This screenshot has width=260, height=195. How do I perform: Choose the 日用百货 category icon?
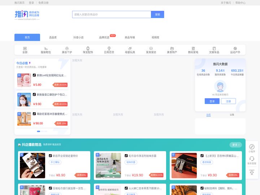click(x=109, y=48)
